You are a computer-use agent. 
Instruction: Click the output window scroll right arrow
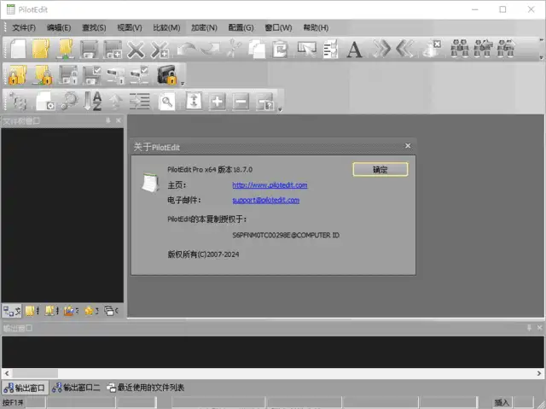(539, 373)
